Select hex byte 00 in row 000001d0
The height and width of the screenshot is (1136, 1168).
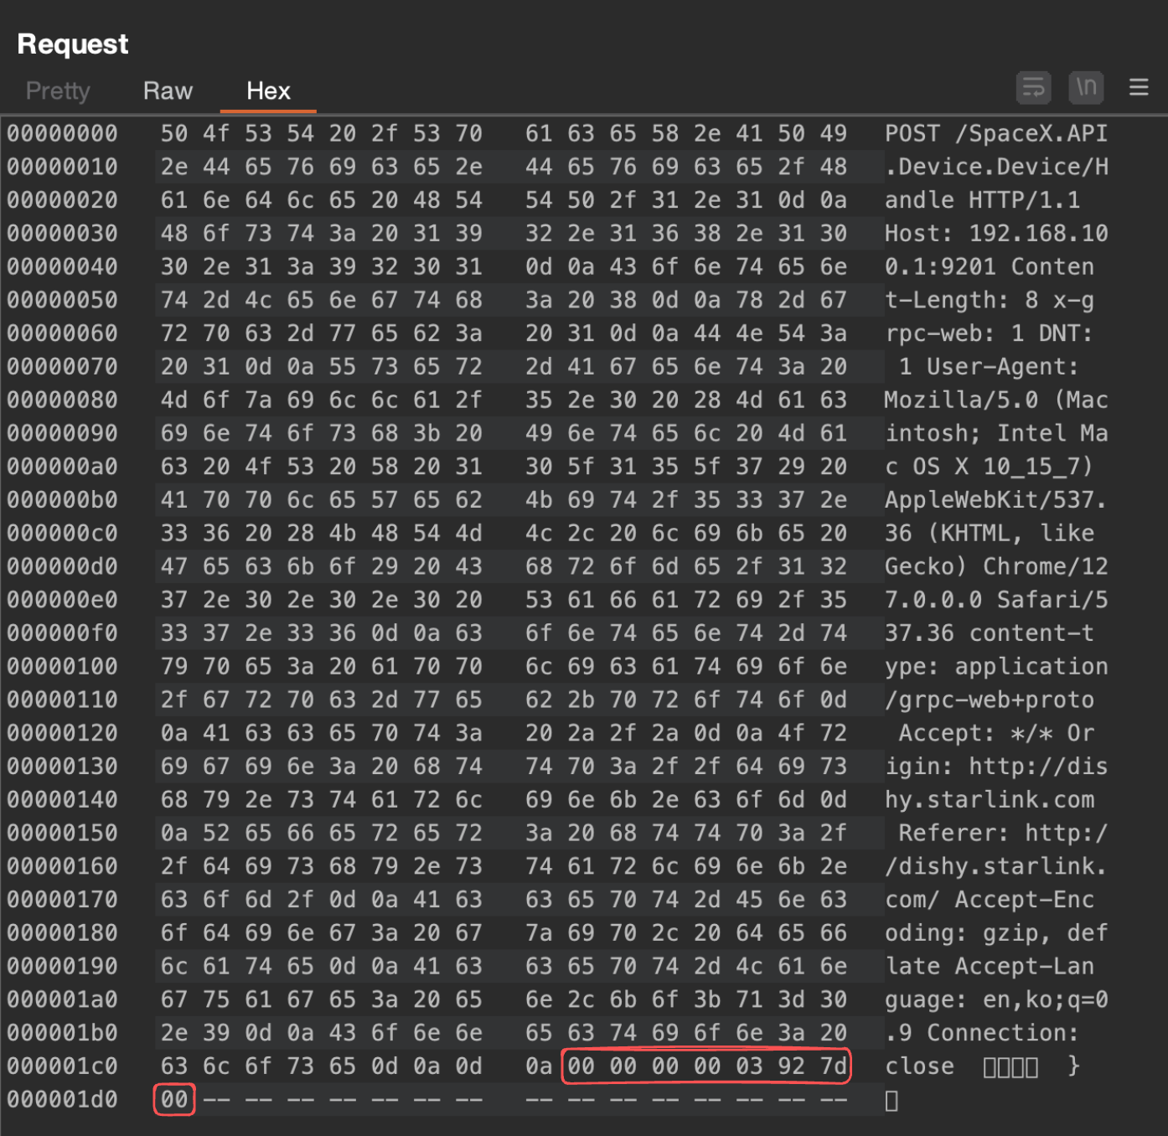(x=174, y=1099)
